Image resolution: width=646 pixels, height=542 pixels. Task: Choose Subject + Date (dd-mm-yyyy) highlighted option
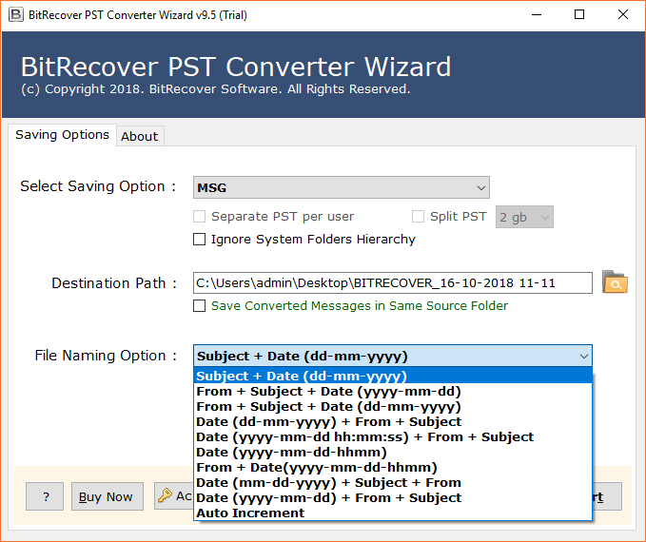(x=393, y=376)
